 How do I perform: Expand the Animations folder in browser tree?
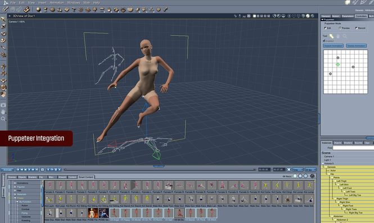[15, 183]
